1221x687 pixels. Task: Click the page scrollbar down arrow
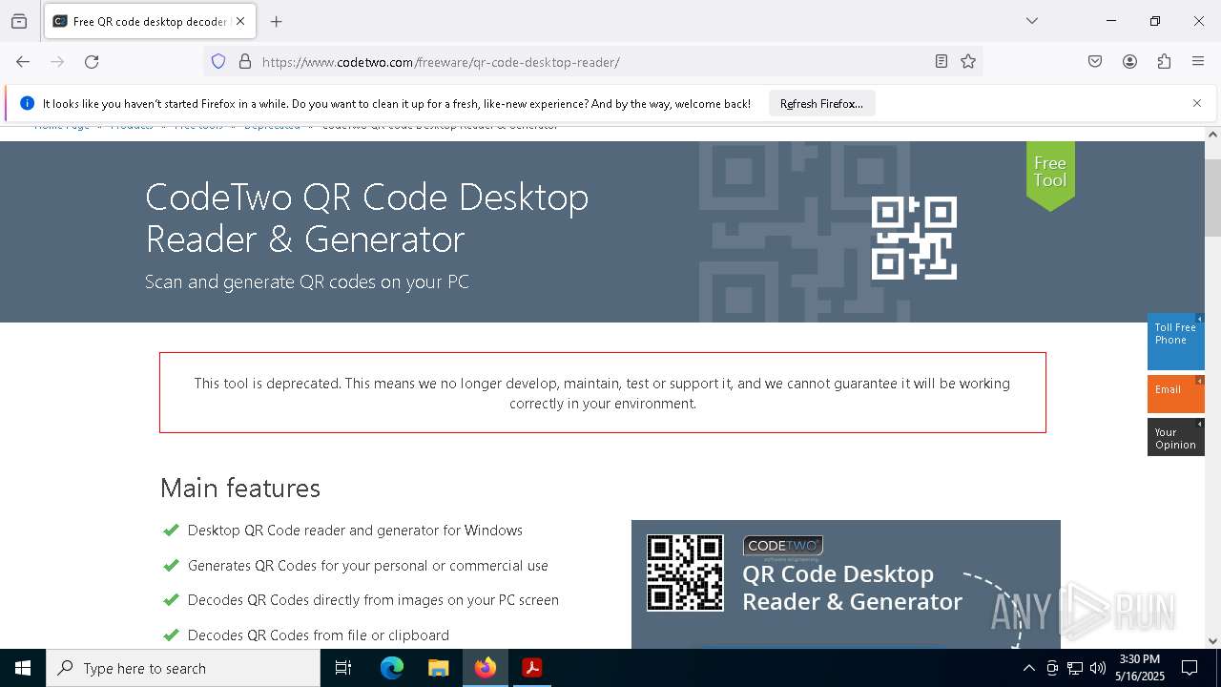tap(1212, 641)
